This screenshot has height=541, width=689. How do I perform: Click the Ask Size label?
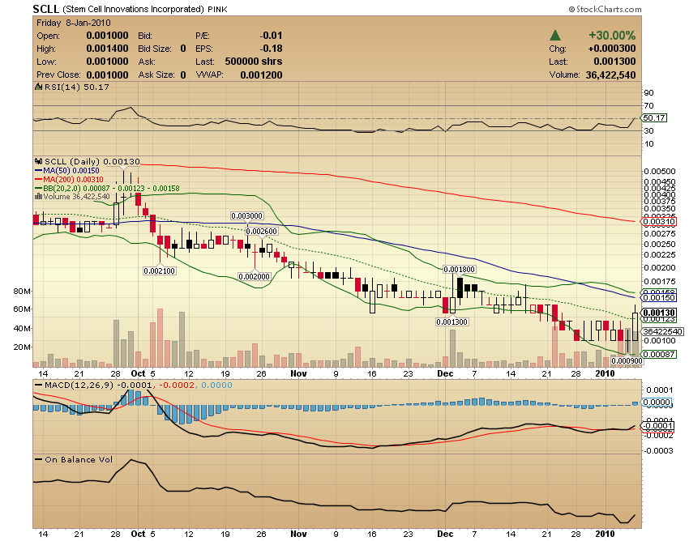tap(156, 75)
